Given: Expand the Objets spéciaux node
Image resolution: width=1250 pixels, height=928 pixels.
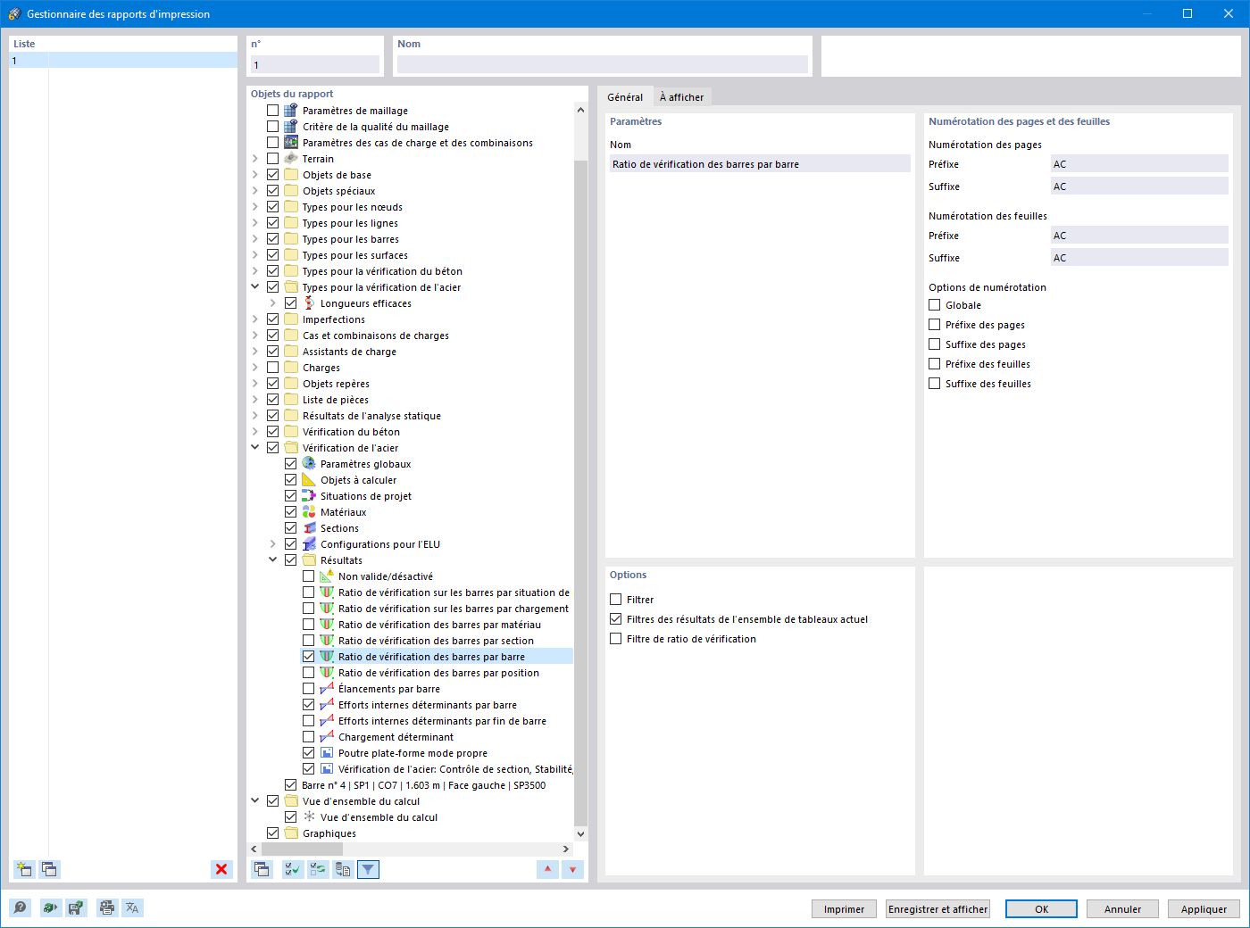Looking at the screenshot, I should pos(255,191).
